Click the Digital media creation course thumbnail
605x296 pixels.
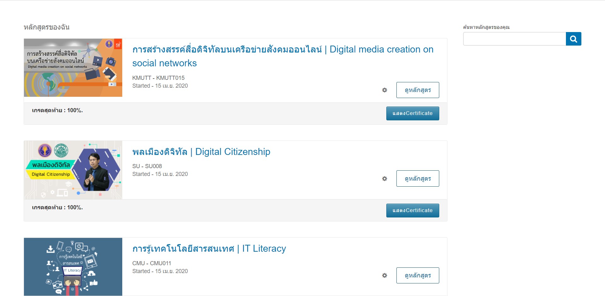(x=73, y=68)
